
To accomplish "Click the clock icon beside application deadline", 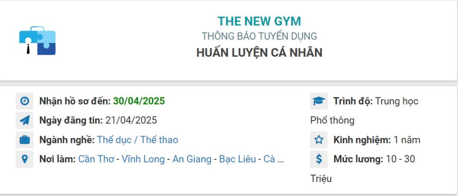I will (25, 101).
